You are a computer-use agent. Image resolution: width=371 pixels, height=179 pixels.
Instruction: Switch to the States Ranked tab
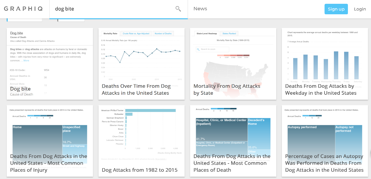229,34
